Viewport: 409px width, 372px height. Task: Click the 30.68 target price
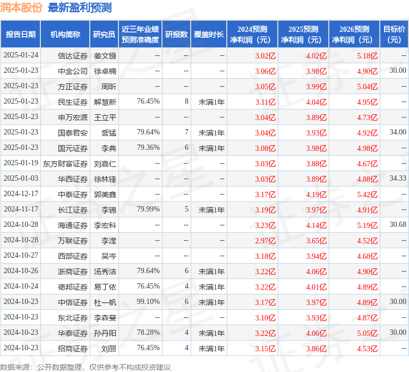coord(398,224)
